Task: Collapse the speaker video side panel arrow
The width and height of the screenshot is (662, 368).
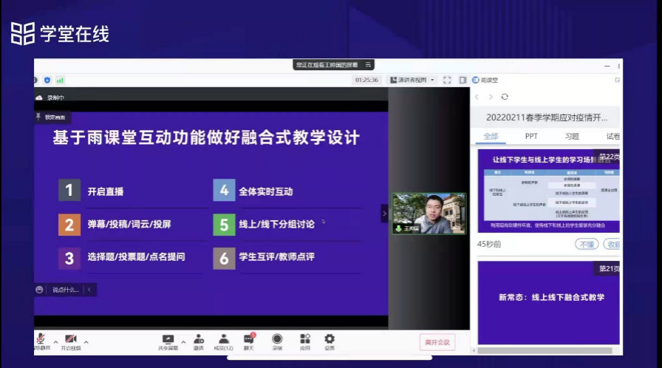Action: 383,213
